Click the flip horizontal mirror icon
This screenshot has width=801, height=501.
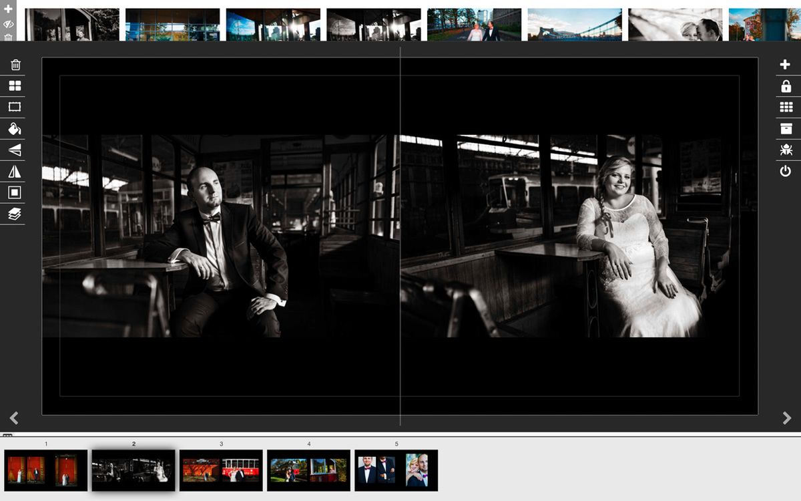(15, 171)
